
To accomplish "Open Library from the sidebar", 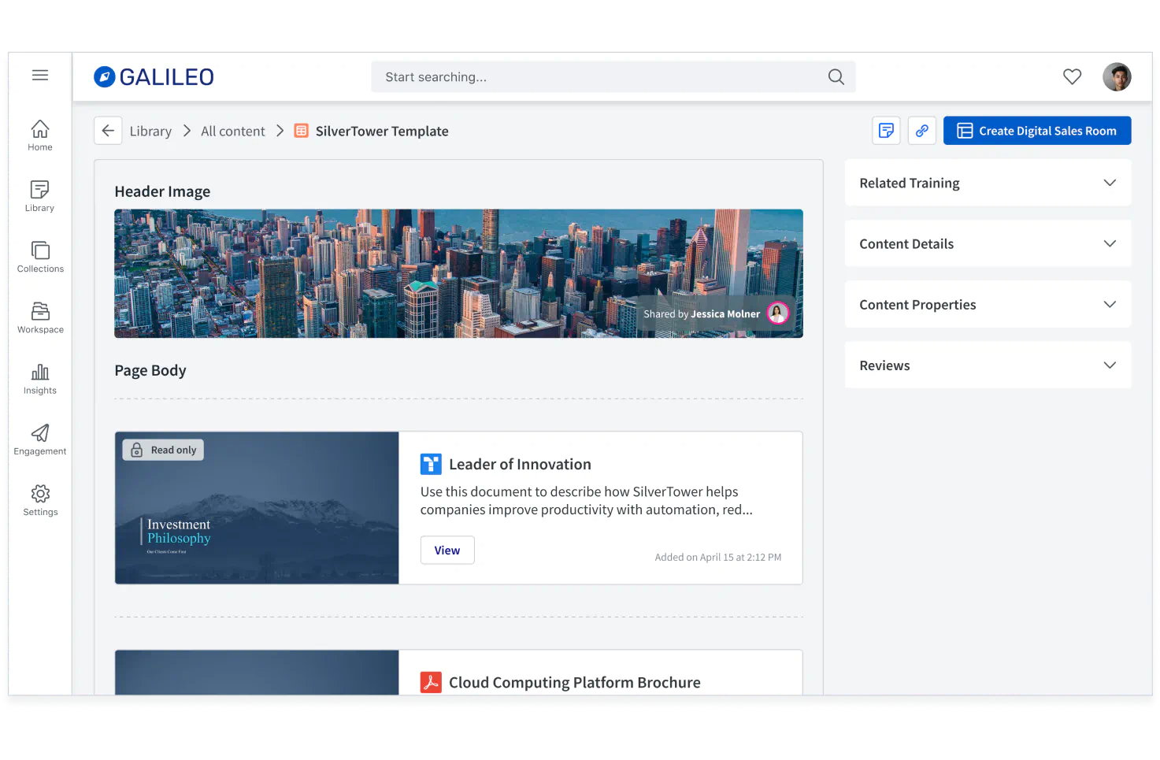I will (x=40, y=196).
